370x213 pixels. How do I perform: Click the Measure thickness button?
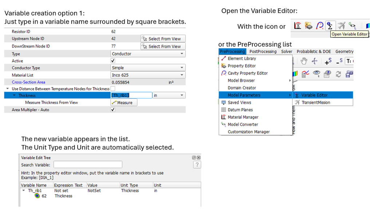click(x=124, y=103)
